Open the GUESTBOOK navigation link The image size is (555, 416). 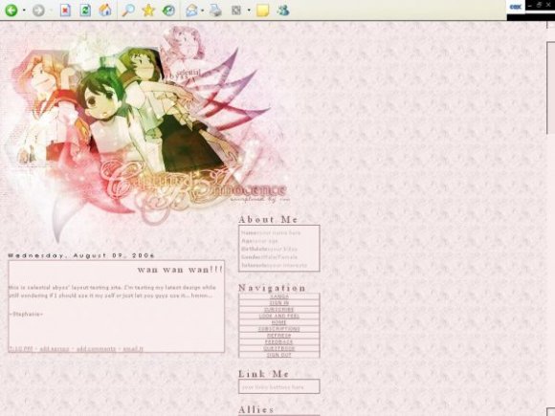(x=278, y=348)
